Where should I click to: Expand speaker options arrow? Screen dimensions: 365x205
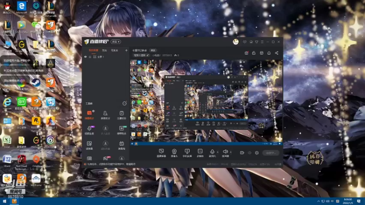pyautogui.click(x=231, y=152)
